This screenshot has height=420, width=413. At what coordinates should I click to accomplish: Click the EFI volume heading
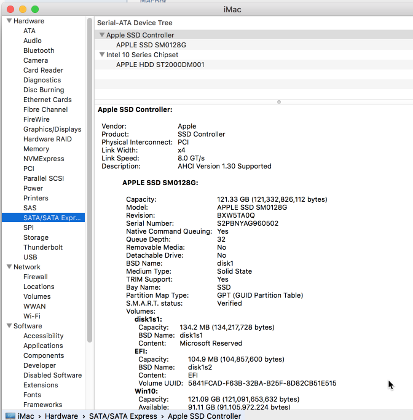pos(141,351)
